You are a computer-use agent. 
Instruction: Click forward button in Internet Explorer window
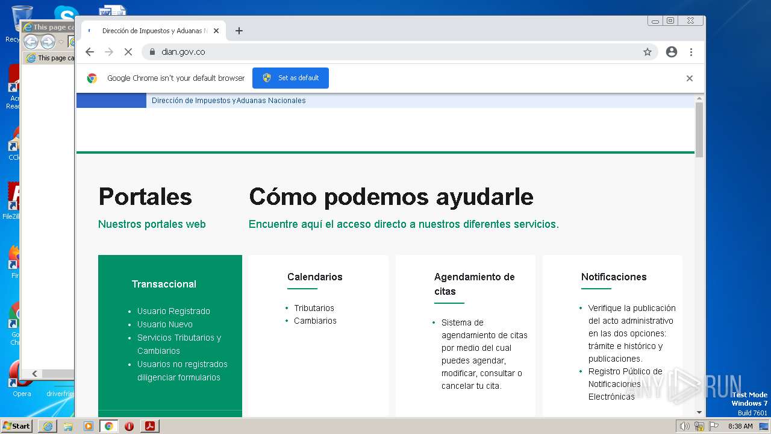(x=48, y=42)
